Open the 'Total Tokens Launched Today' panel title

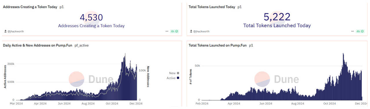[x=212, y=7]
